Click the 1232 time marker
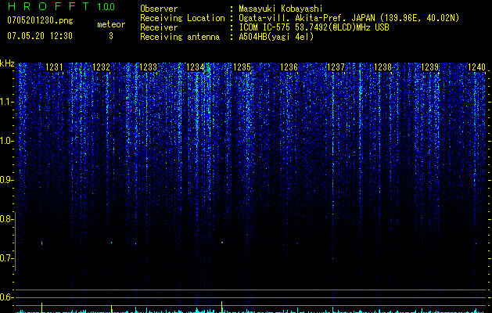Image resolution: width=492 pixels, height=313 pixels. tap(101, 67)
